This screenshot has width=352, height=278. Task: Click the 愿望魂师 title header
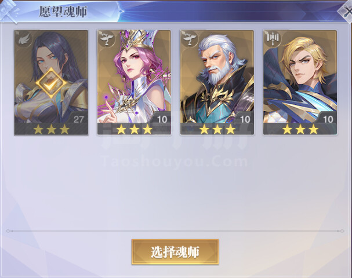63,12
